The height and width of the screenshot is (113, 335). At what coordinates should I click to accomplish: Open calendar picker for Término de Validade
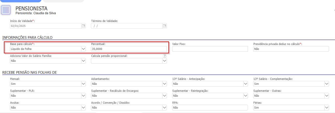pyautogui.click(x=165, y=26)
